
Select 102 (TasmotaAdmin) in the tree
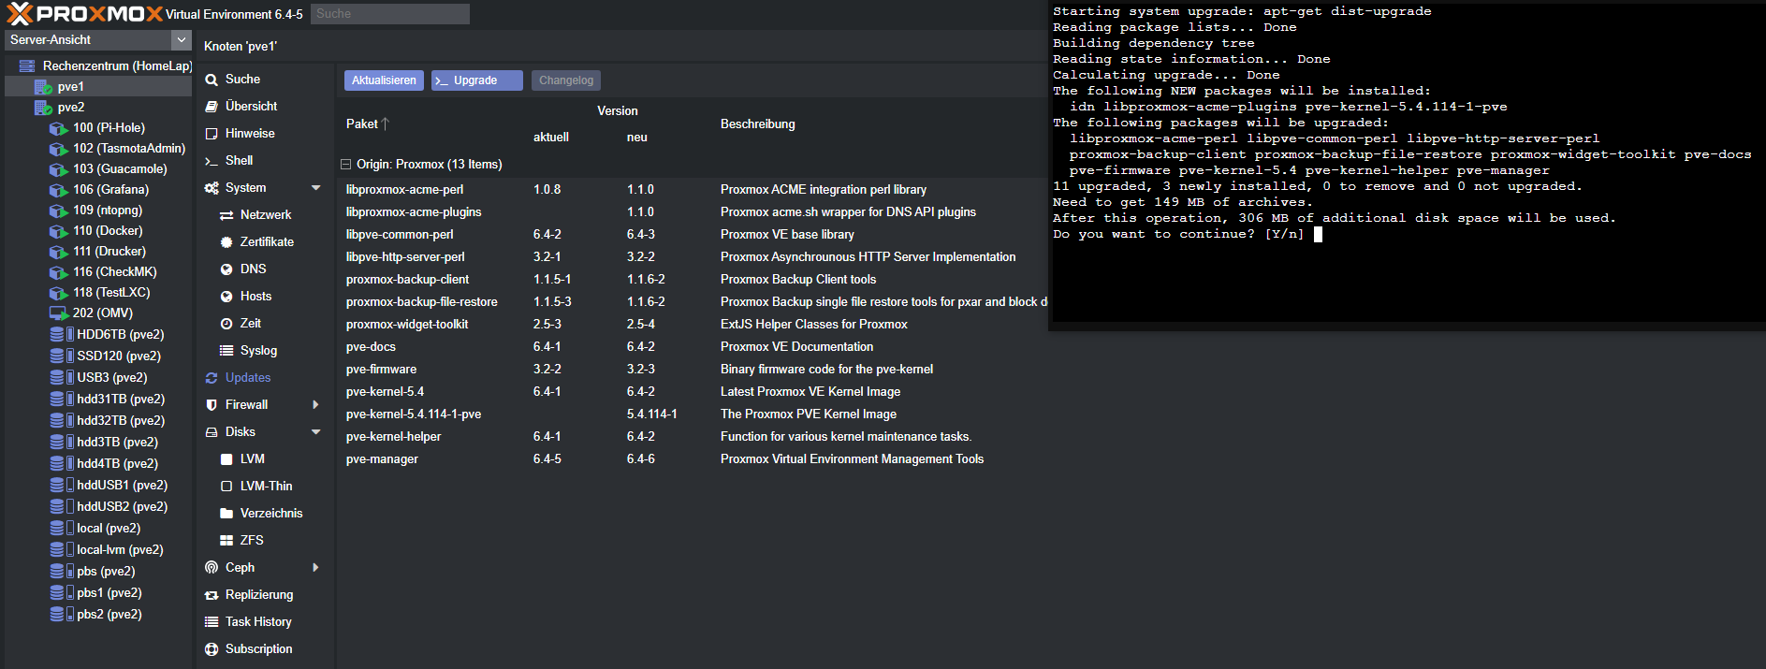click(x=129, y=149)
